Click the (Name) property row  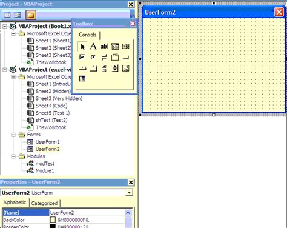tap(64, 213)
